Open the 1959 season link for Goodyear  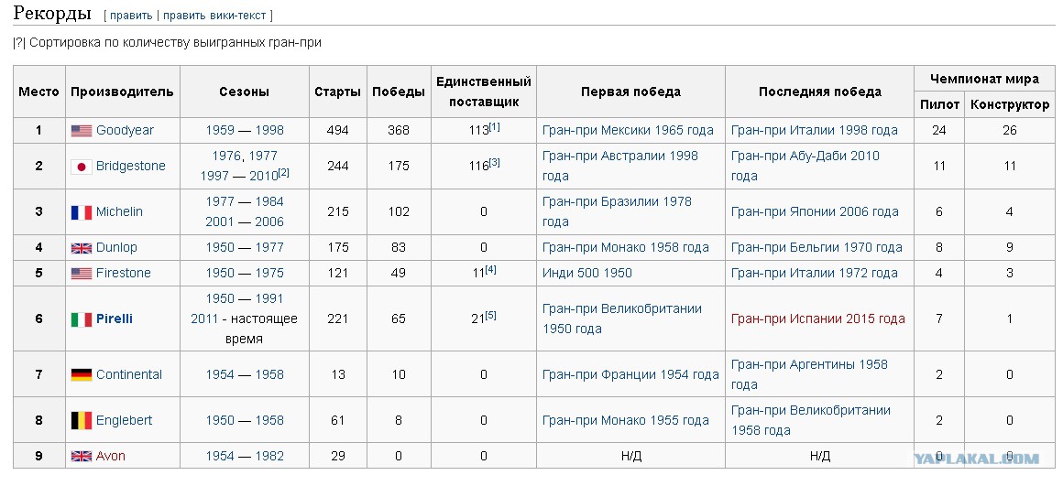coord(220,131)
